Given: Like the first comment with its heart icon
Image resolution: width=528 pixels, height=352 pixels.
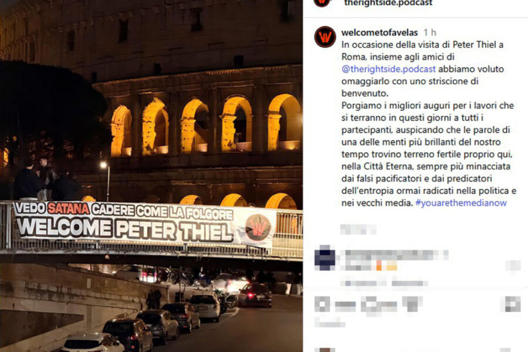Looking at the screenshot, I should 513,266.
